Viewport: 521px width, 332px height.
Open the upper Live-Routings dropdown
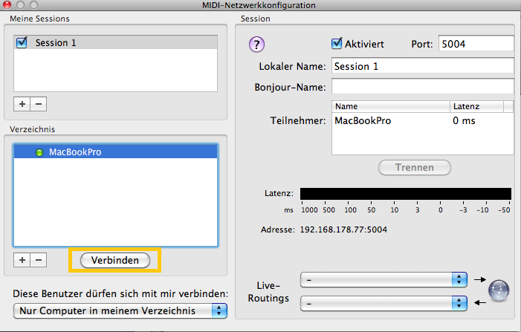click(384, 279)
